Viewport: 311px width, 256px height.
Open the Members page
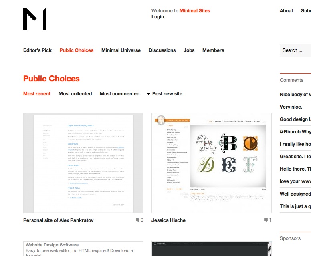(x=213, y=50)
